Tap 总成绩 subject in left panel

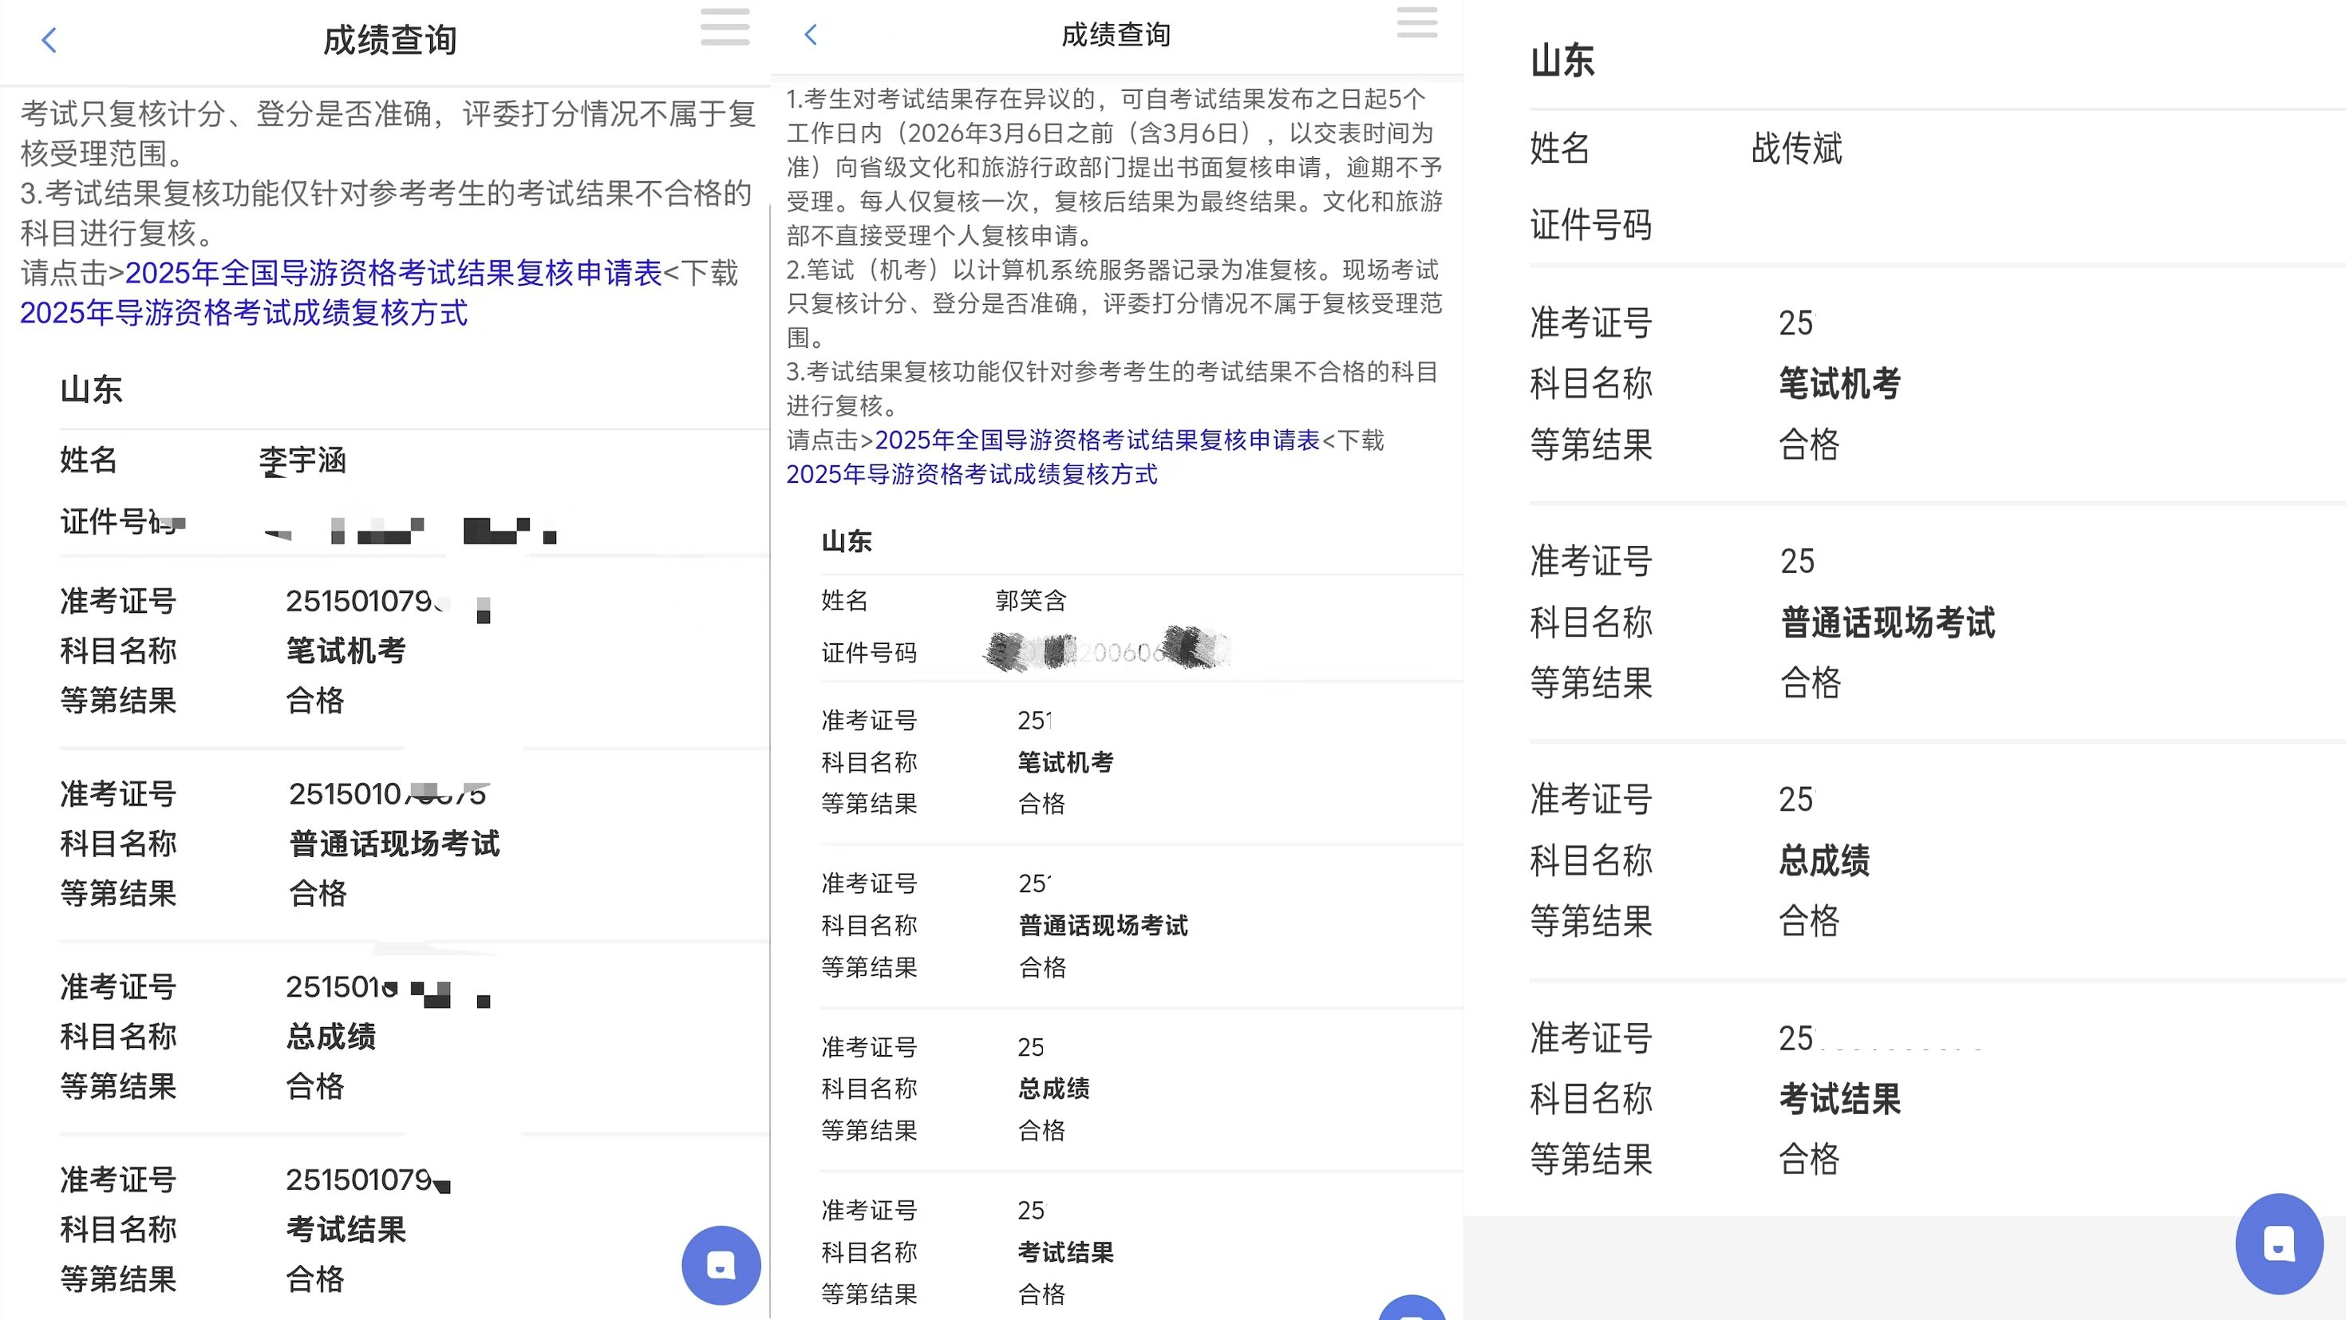click(330, 1036)
